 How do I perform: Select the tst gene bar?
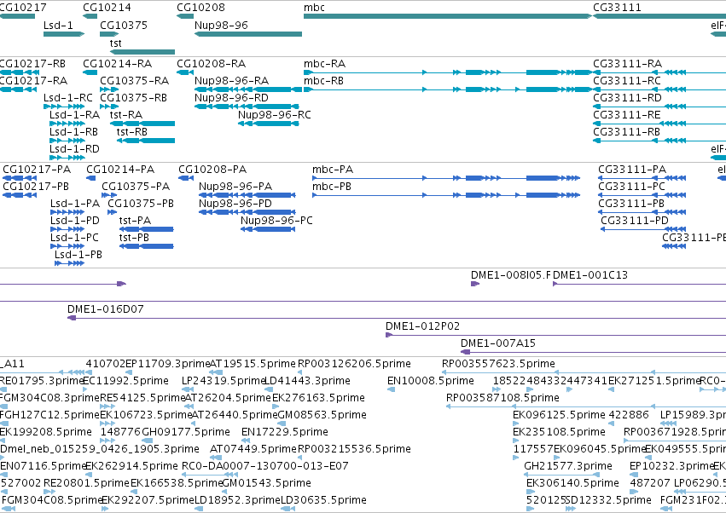pos(142,52)
